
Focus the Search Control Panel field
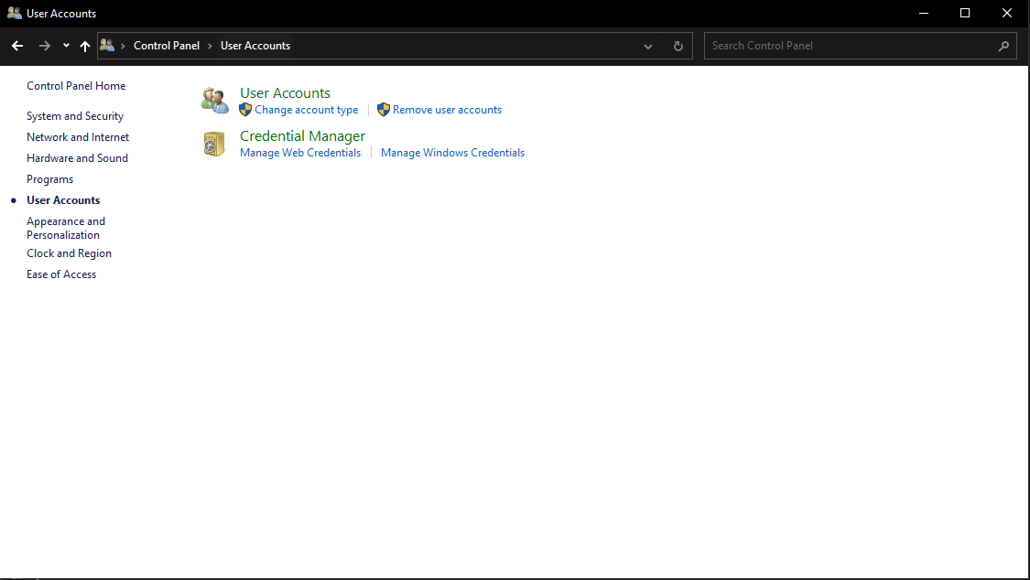coord(861,46)
